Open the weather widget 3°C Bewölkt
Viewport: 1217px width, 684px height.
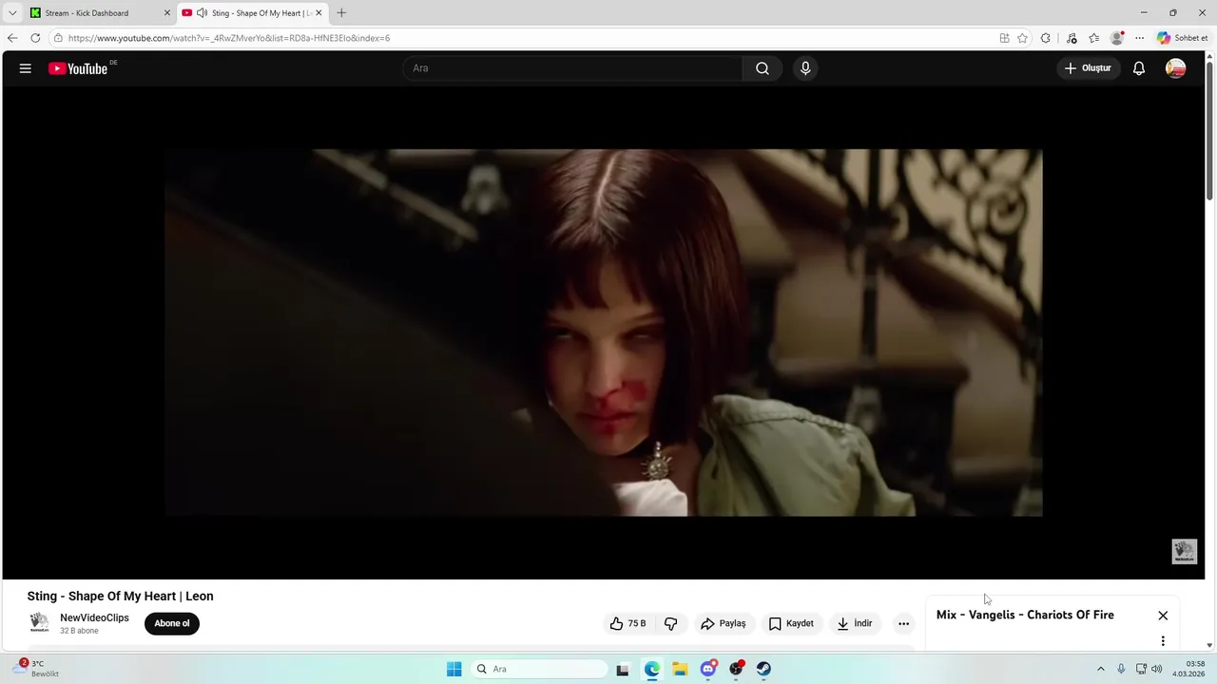(x=36, y=669)
